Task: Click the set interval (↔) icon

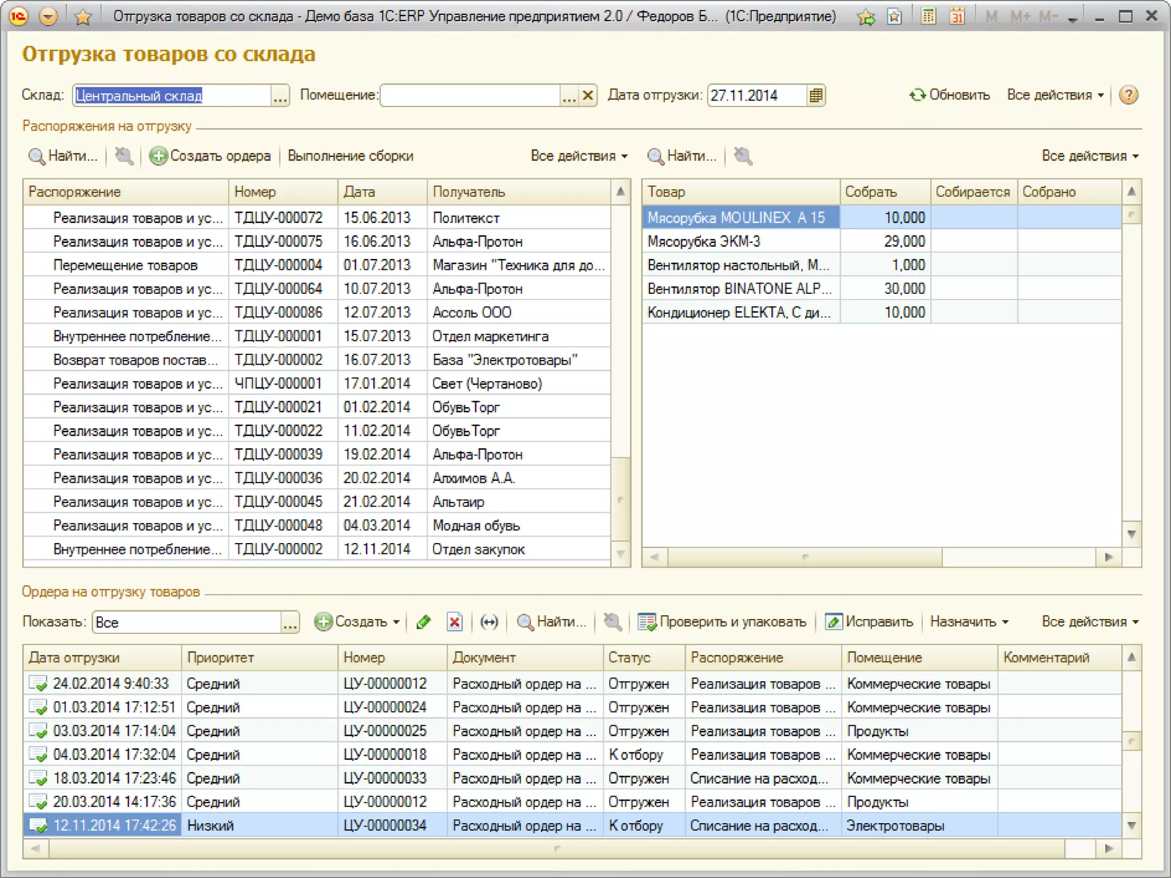Action: (489, 622)
